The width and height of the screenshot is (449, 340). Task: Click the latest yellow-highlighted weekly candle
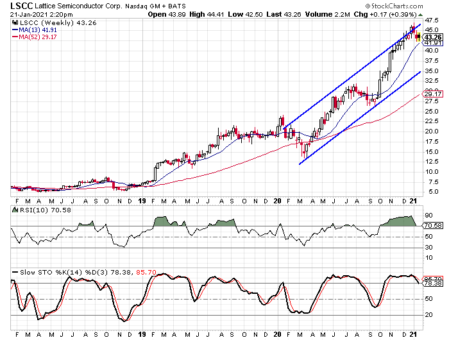(419, 37)
